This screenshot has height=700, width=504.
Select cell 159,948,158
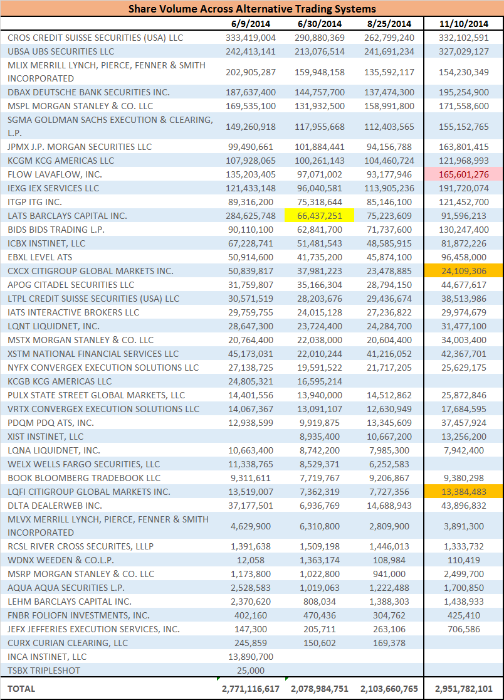pyautogui.click(x=320, y=72)
